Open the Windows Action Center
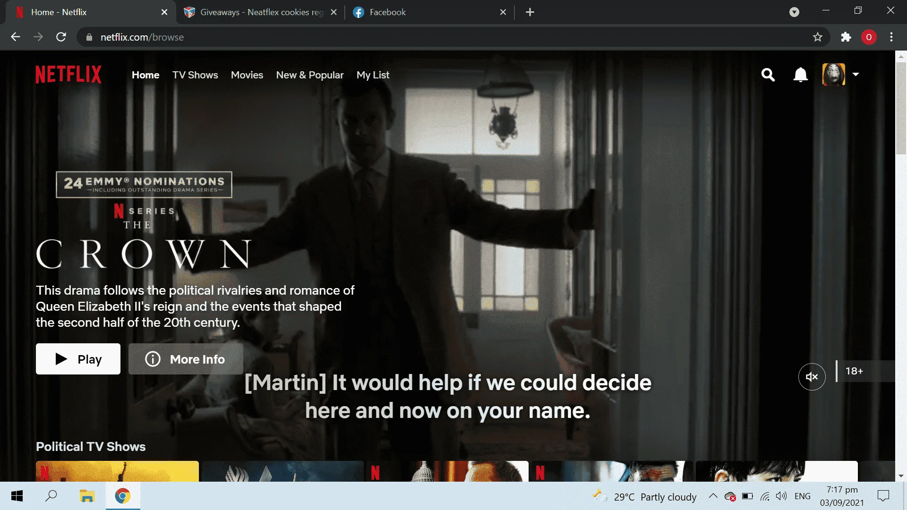The height and width of the screenshot is (510, 907). (883, 496)
